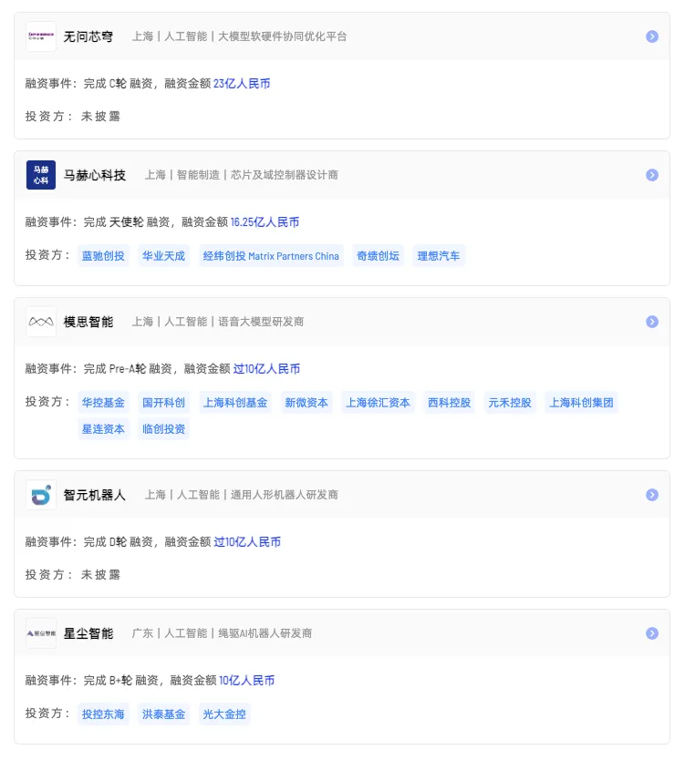Click the 星尘智能 company logo

[41, 633]
